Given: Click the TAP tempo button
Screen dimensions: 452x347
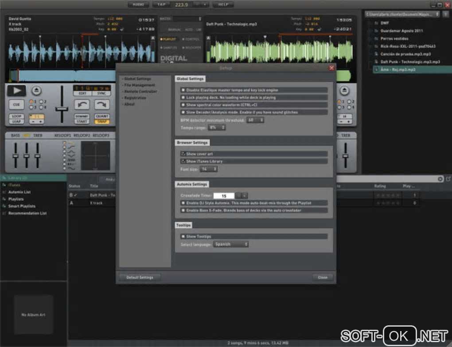Looking at the screenshot, I should (x=161, y=4).
